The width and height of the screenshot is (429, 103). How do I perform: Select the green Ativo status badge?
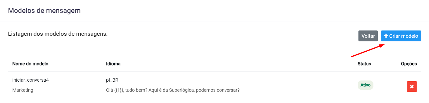tap(365, 85)
